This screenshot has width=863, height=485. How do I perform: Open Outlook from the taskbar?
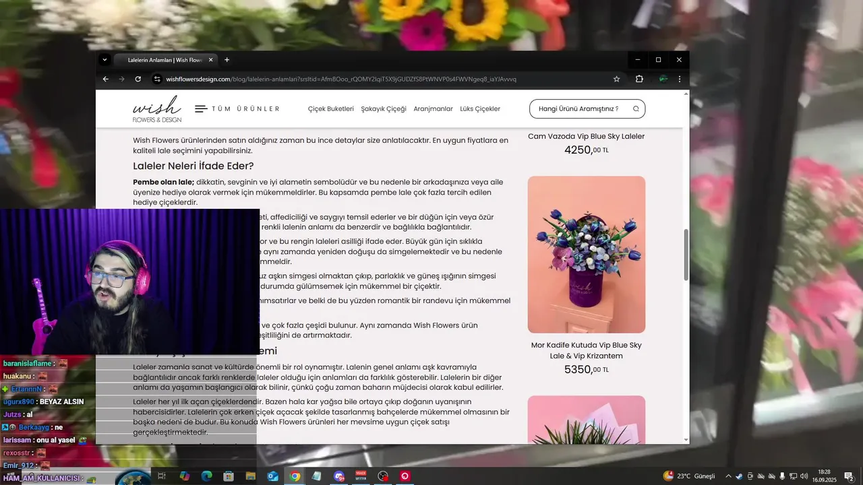click(x=272, y=476)
